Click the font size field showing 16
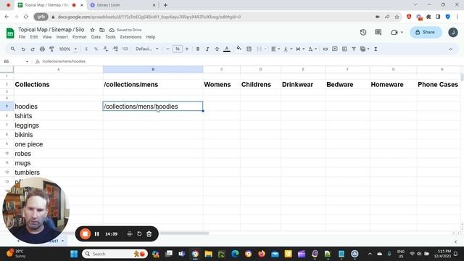464x261 pixels. (178, 49)
